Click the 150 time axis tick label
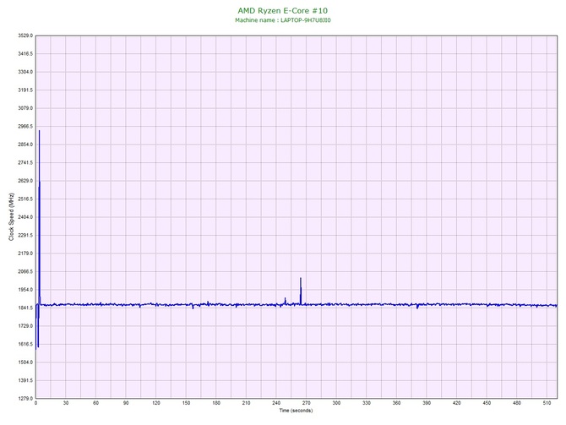 click(186, 403)
